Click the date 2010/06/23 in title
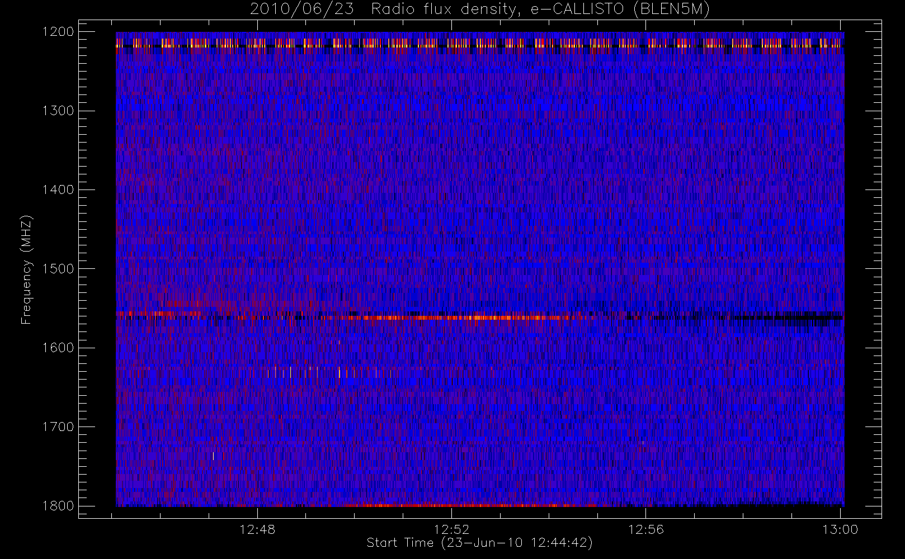905x559 pixels. coord(301,10)
